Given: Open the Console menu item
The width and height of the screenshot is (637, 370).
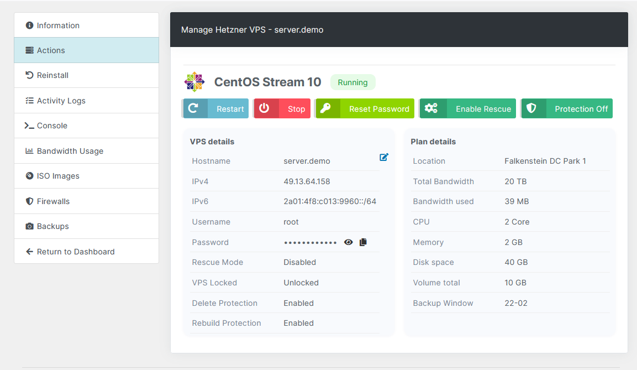Looking at the screenshot, I should (x=87, y=126).
